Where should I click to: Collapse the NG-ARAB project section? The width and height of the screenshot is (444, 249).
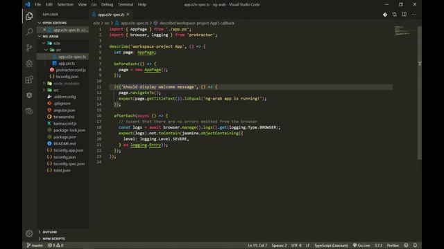tap(48, 37)
